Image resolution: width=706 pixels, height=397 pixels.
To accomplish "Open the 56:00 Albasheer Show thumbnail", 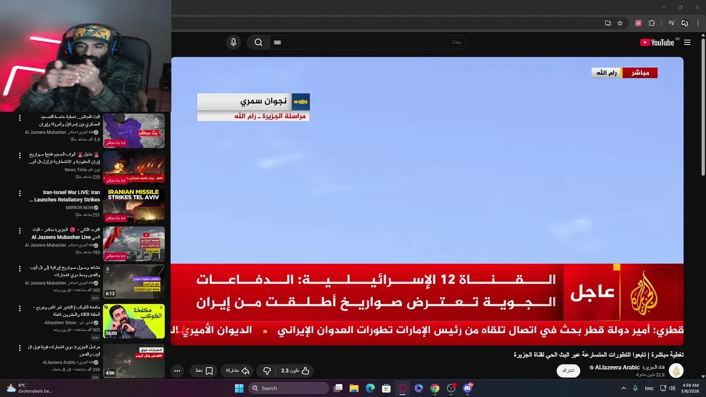I will pos(134,321).
